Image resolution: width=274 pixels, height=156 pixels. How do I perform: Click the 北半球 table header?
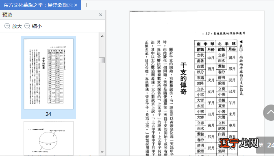point(227,43)
